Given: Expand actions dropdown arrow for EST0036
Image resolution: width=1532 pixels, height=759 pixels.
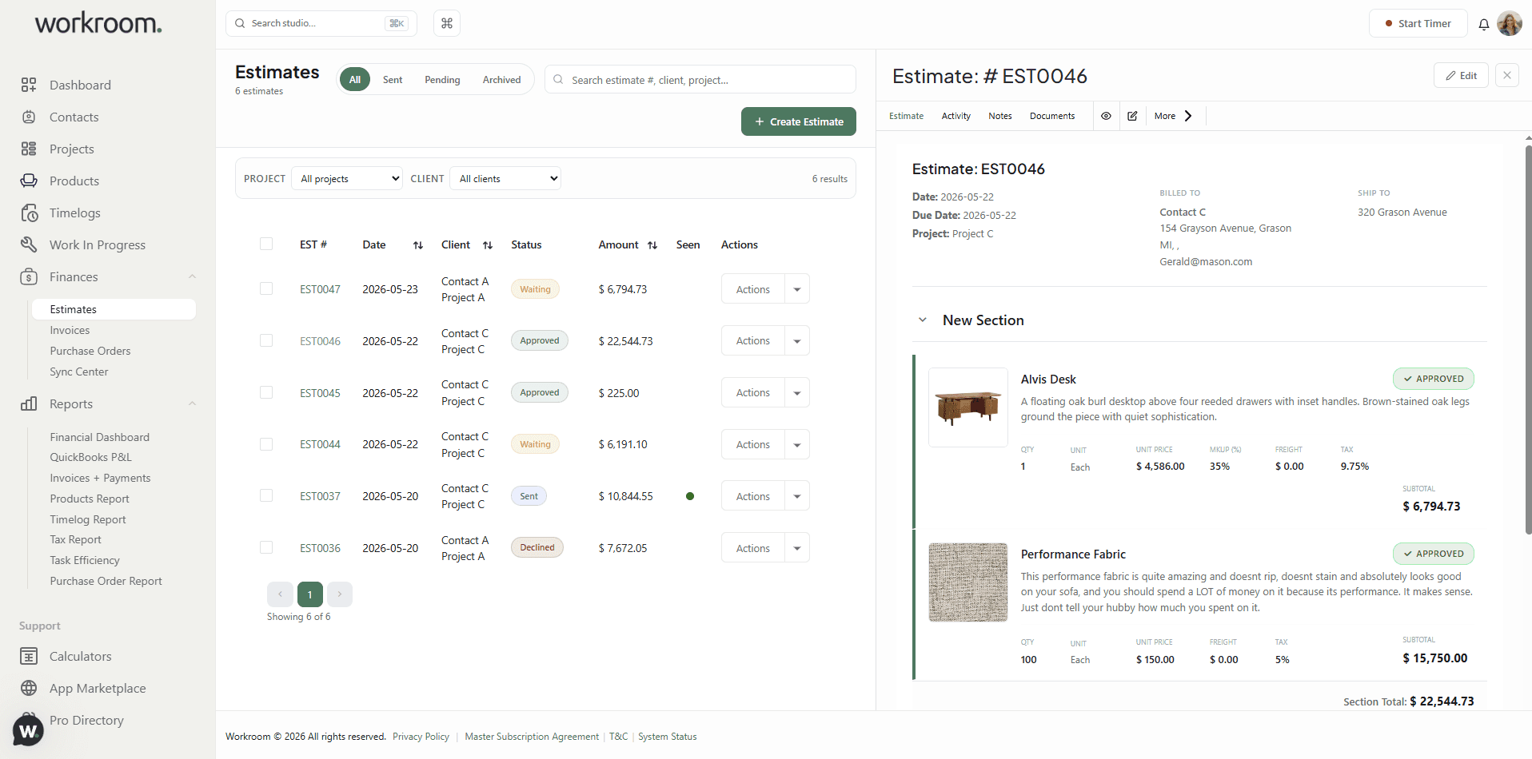Looking at the screenshot, I should (797, 548).
